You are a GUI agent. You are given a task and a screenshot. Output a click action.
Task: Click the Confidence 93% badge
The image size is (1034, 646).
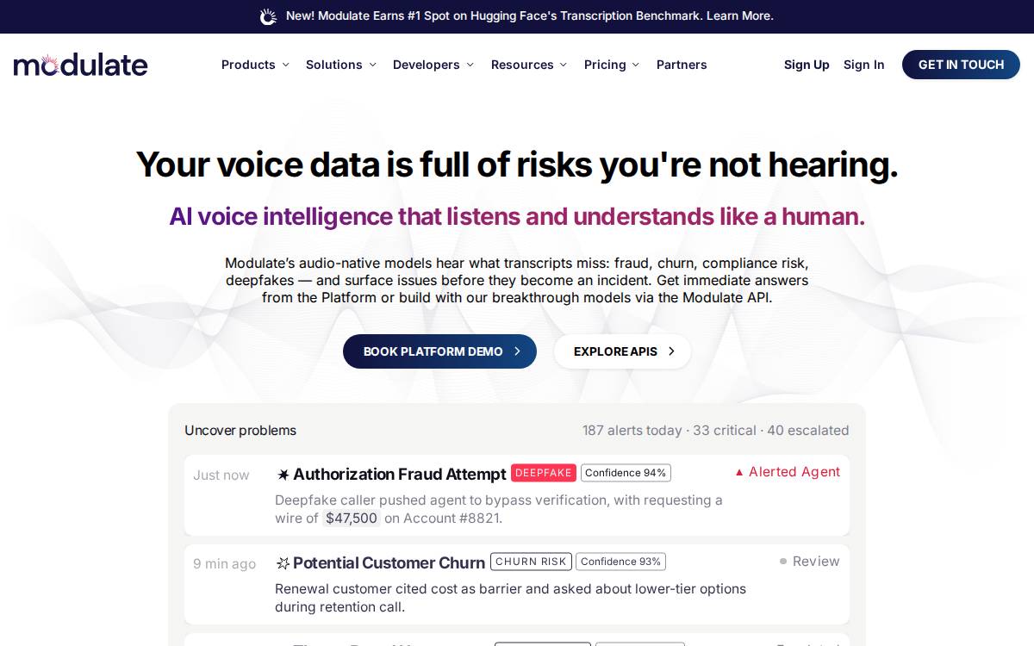(x=620, y=562)
